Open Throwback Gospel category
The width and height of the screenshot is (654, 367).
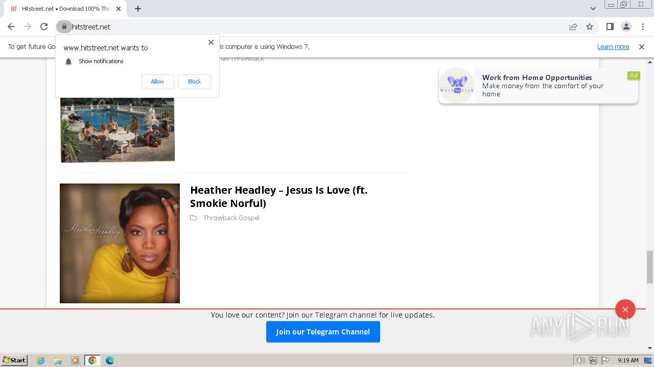coord(231,218)
